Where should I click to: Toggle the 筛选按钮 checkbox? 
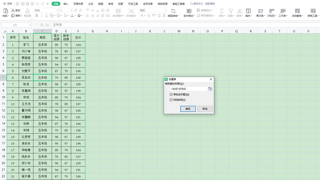(x=171, y=100)
